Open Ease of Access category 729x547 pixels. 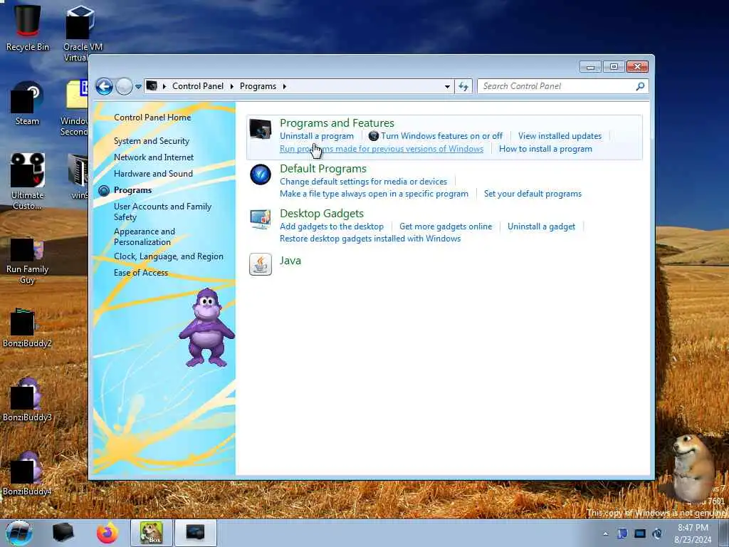tap(141, 273)
